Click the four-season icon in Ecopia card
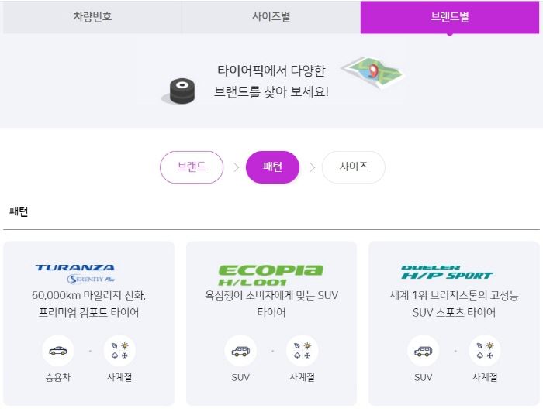 tap(303, 351)
